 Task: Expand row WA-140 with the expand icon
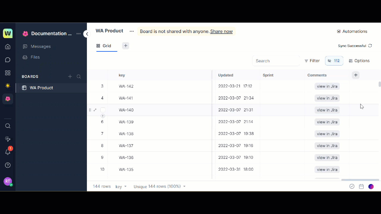point(95,110)
